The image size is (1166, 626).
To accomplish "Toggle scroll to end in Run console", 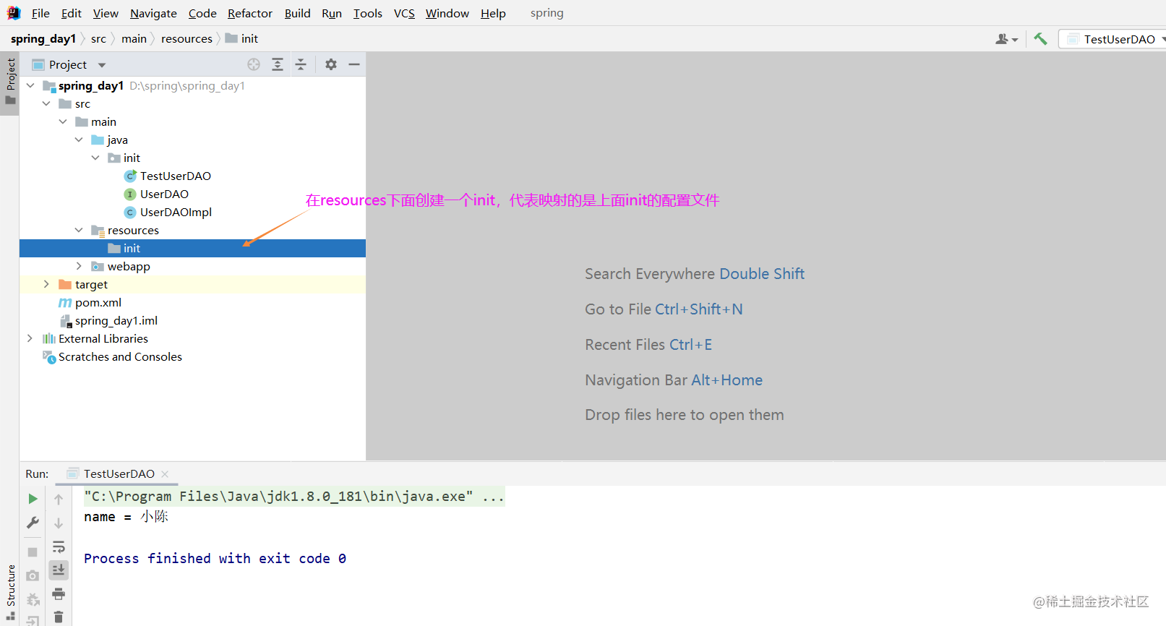I will [x=59, y=570].
